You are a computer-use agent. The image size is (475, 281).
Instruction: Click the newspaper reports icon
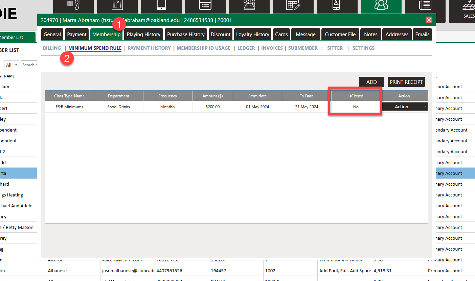pyautogui.click(x=425, y=5)
